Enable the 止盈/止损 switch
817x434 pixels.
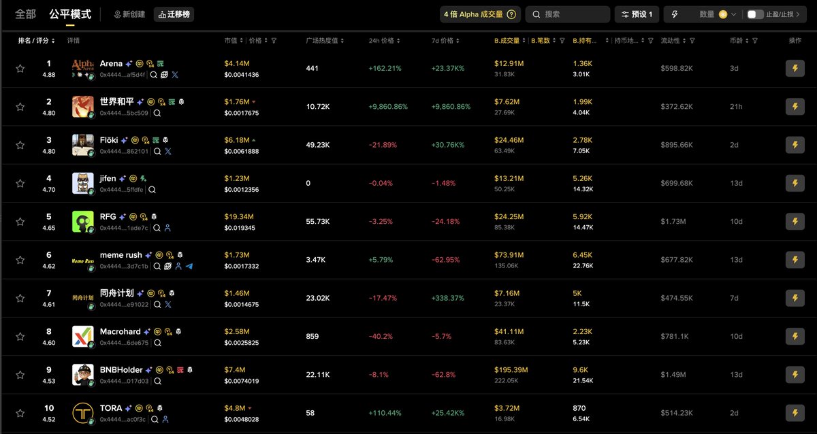755,14
